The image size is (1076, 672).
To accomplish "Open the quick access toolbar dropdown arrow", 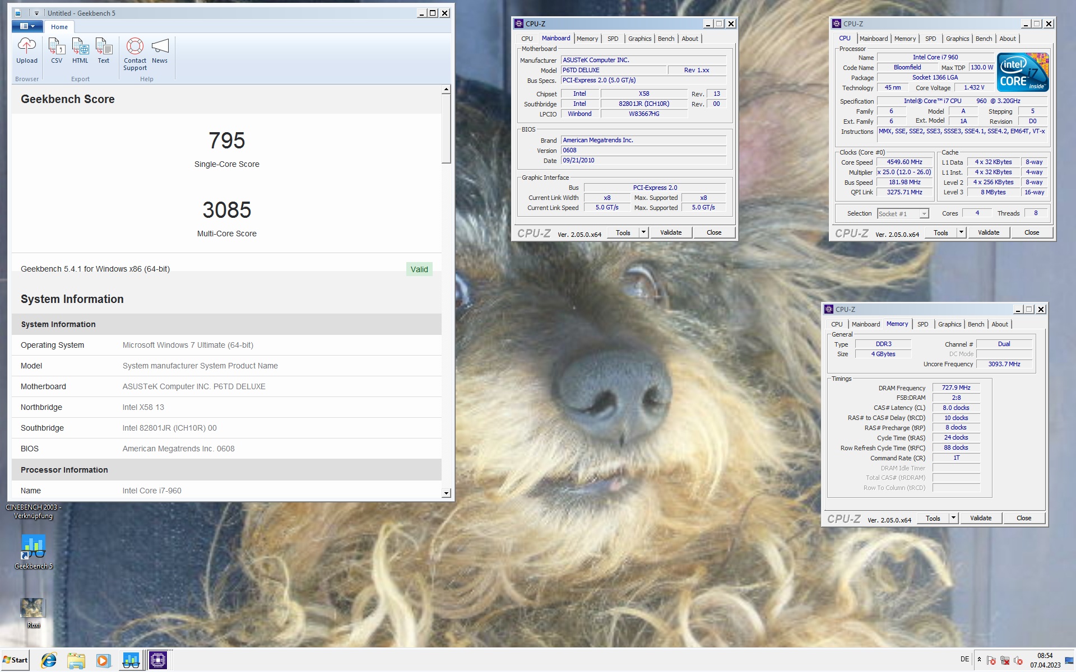I will [x=36, y=13].
